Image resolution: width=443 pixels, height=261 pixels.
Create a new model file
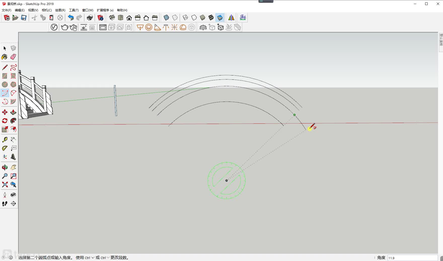(x=7, y=18)
